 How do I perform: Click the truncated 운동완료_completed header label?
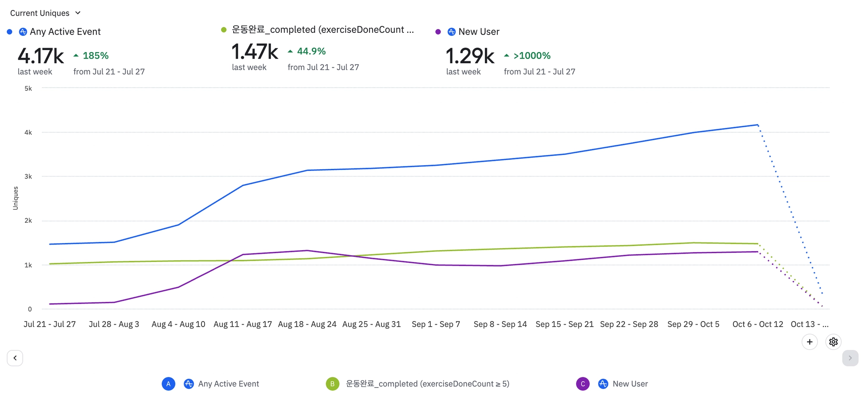[x=323, y=29]
